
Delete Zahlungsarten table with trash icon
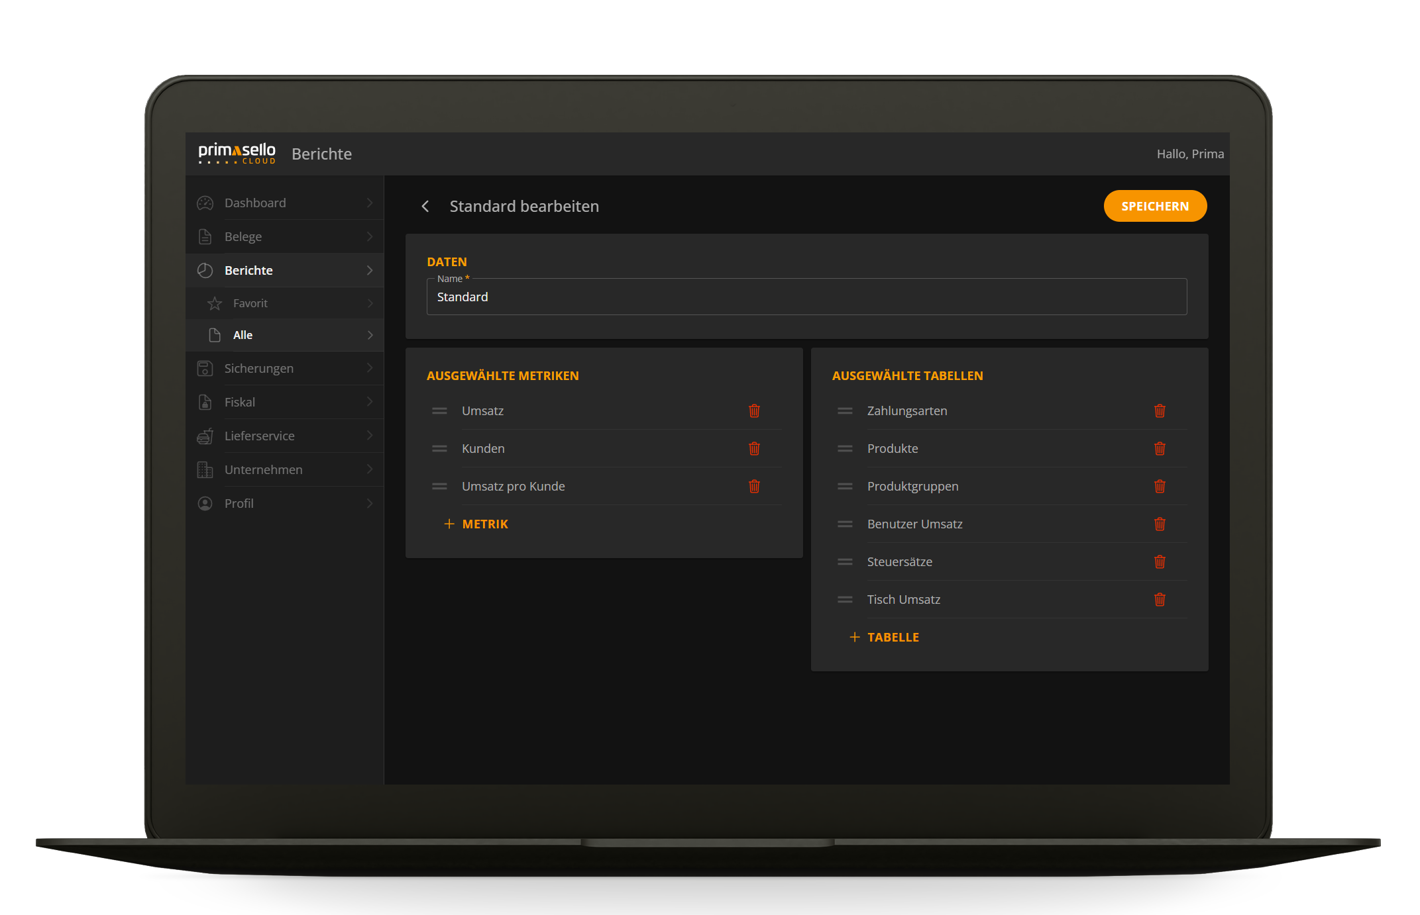point(1160,410)
